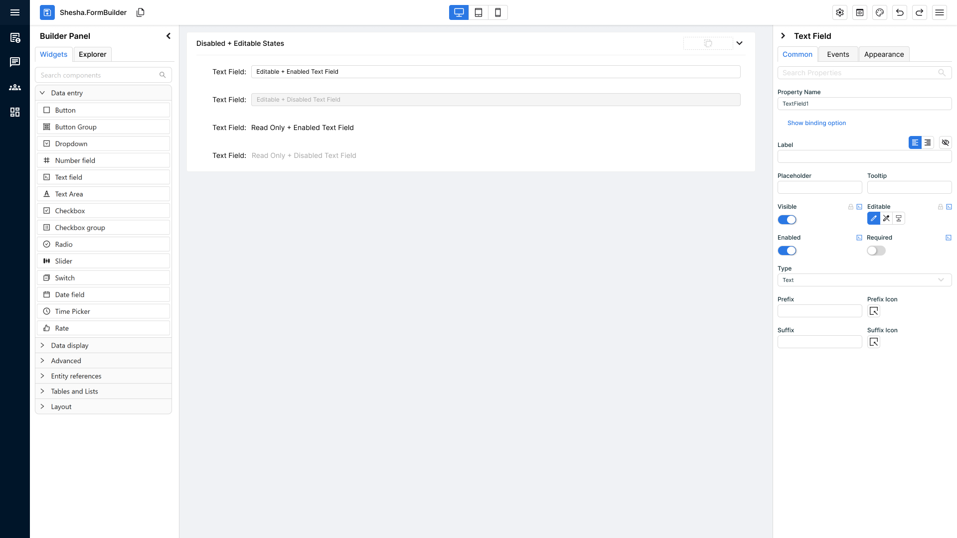Toggle the Visible switch off
The height and width of the screenshot is (538, 957).
787,220
